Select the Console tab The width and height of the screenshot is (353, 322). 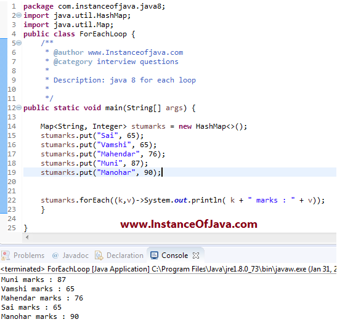[175, 256]
